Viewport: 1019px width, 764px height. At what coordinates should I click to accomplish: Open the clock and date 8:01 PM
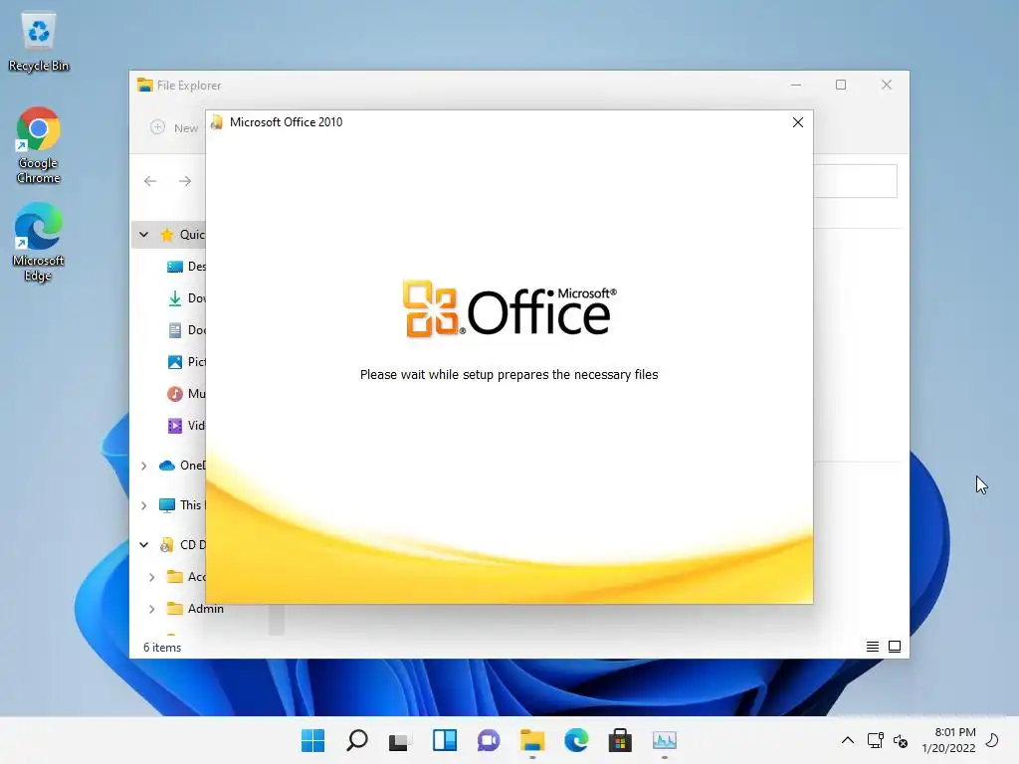coord(949,740)
